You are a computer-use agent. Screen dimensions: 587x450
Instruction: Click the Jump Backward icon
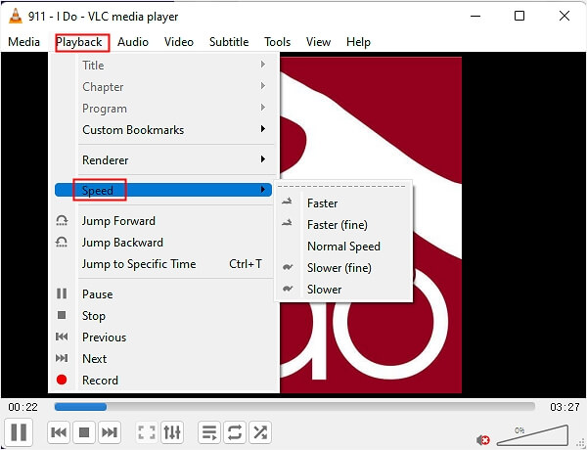click(x=62, y=243)
